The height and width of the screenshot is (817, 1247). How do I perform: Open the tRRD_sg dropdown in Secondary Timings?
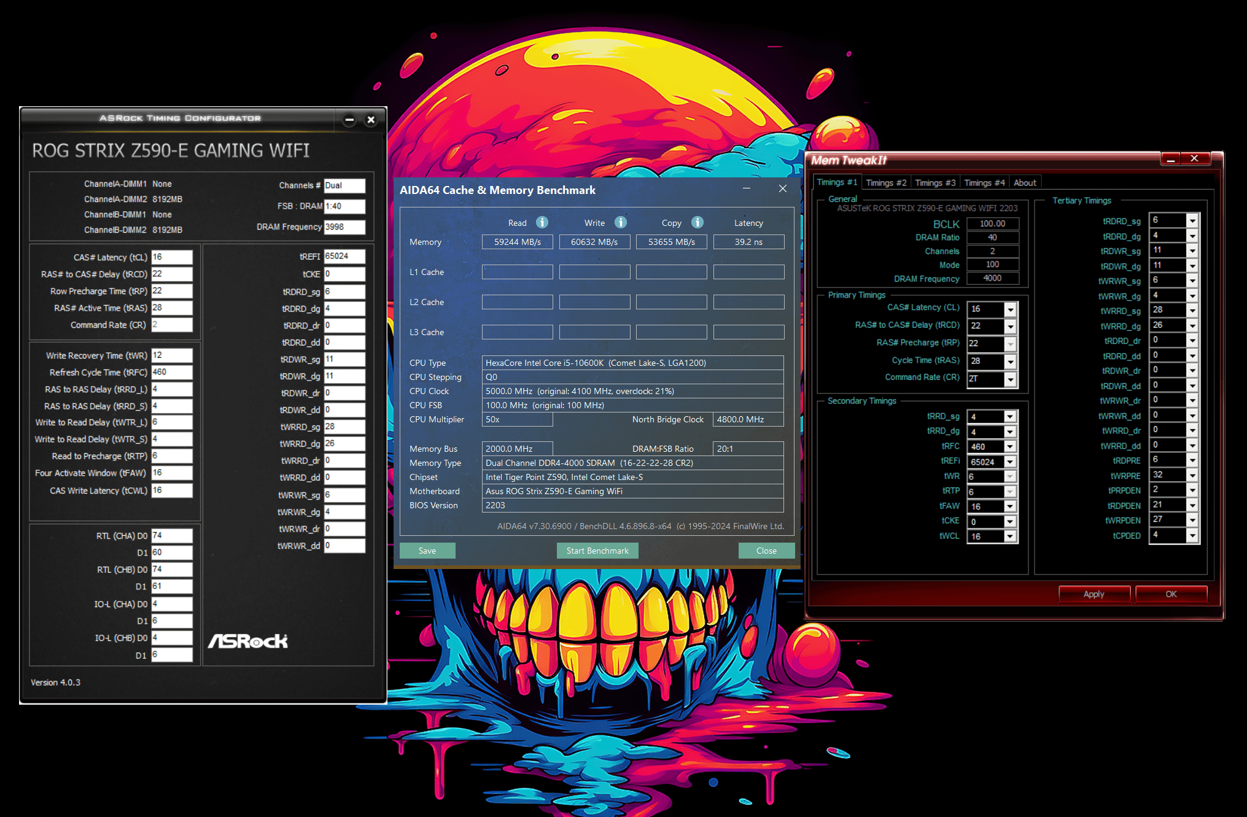coord(1010,417)
